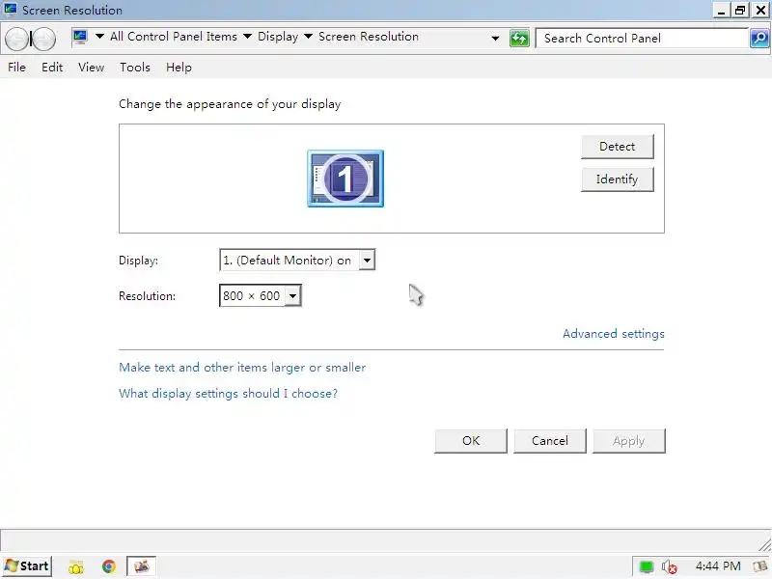Open the yellow folder icon on the taskbar
This screenshot has width=772, height=579.
click(76, 566)
